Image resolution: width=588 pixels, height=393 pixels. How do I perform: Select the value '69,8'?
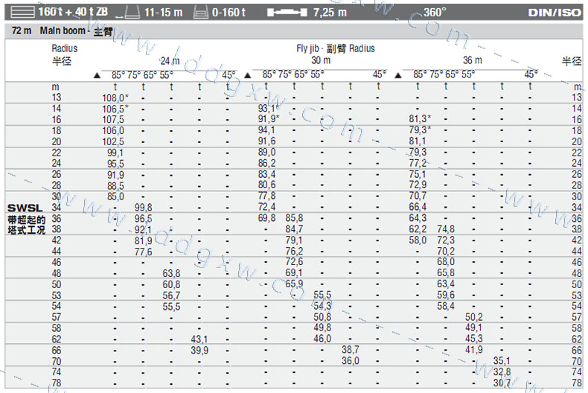coord(266,218)
